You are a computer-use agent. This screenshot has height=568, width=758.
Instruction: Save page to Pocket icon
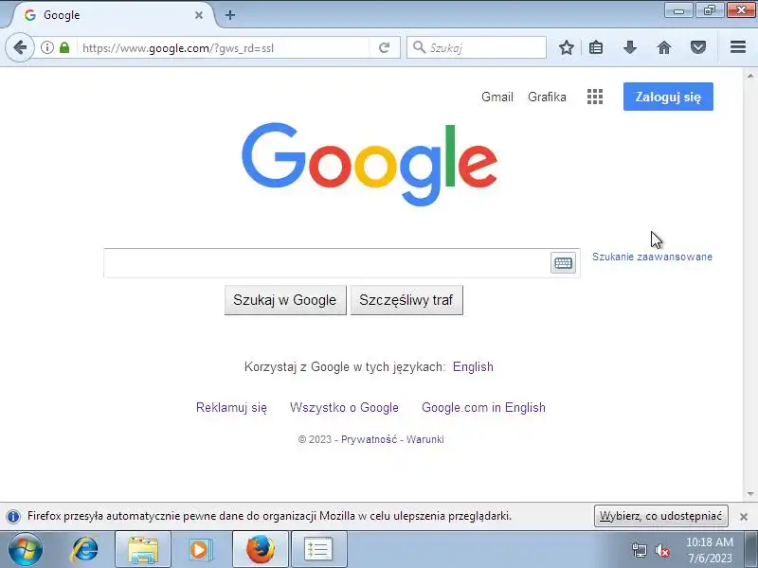coord(698,47)
